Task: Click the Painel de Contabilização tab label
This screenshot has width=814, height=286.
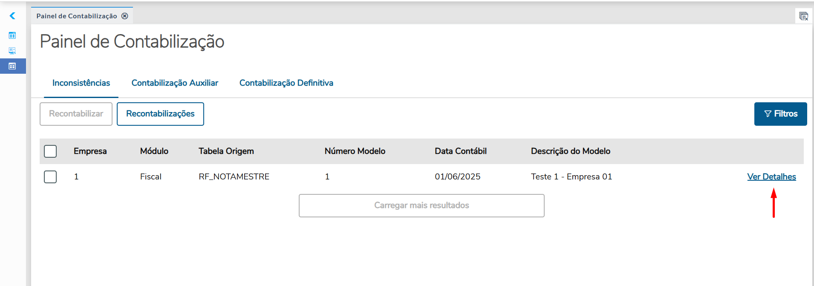Action: coord(77,16)
